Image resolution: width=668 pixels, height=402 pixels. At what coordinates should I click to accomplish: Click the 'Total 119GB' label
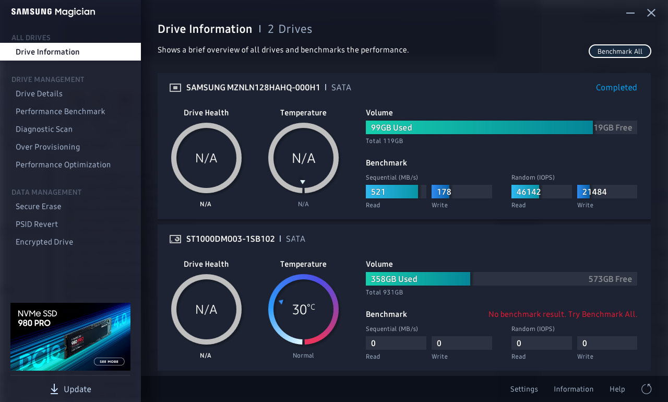(384, 141)
